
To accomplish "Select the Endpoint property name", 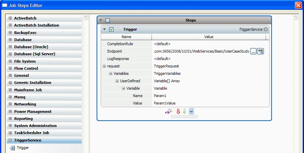I will [x=115, y=51].
